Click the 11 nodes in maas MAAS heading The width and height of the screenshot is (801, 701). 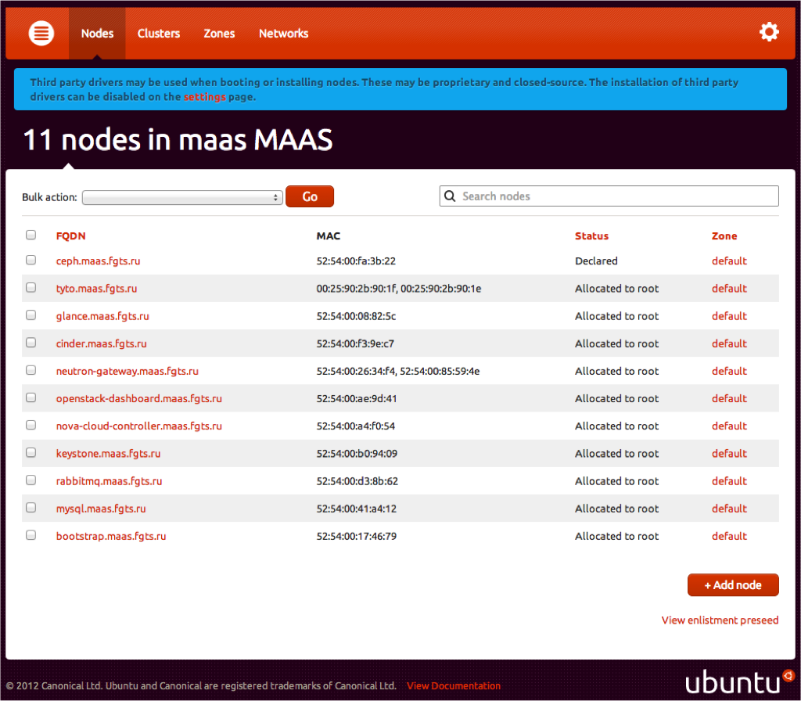tap(178, 139)
